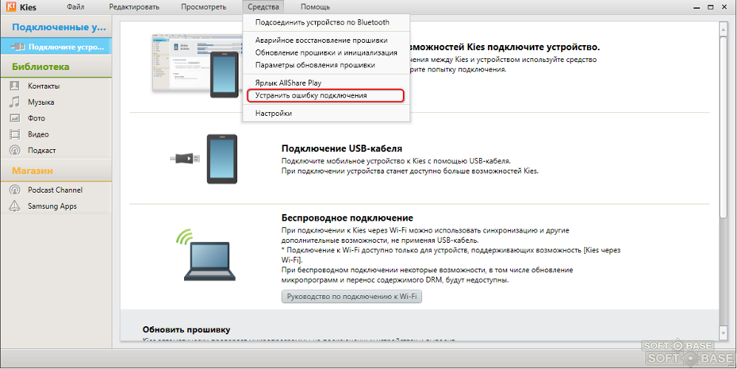Image resolution: width=737 pixels, height=369 pixels.
Task: Open the Редактировать menu
Action: 134,7
